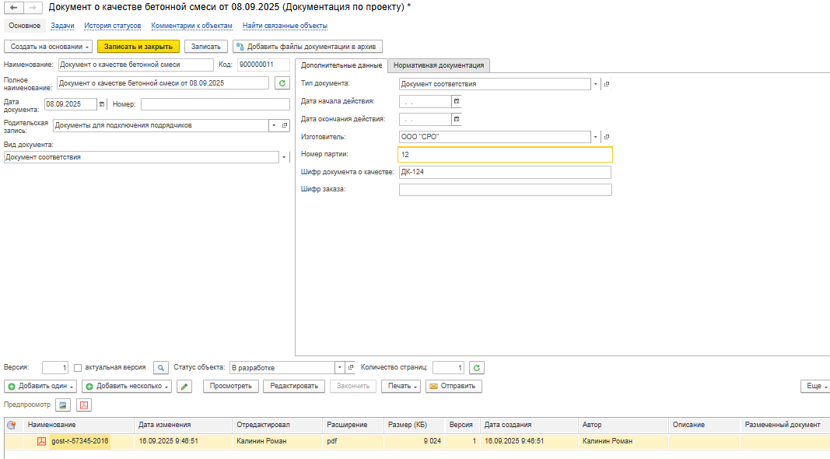Refresh the full name field
830x459 pixels.
pyautogui.click(x=282, y=83)
